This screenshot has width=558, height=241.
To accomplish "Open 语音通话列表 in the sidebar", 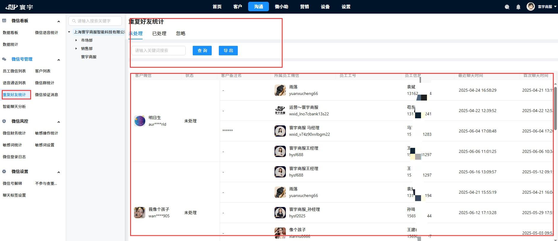I will tap(14, 83).
